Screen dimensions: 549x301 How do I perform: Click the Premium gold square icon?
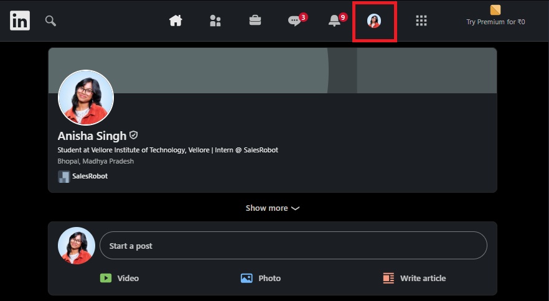pyautogui.click(x=495, y=10)
